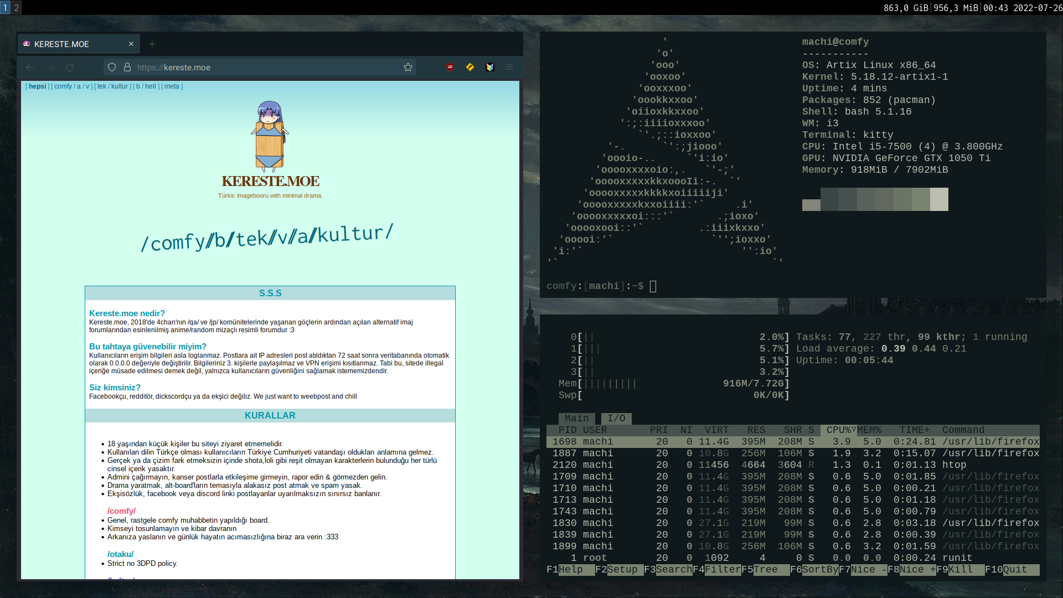The height and width of the screenshot is (598, 1063).
Task: Click the 'Kereste.moe nedir?' heading
Action: (127, 313)
